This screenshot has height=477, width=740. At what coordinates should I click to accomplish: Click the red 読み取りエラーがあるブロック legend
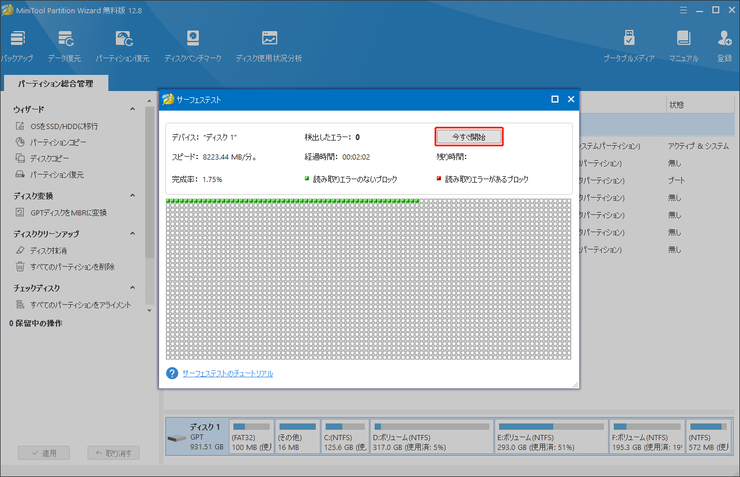(483, 180)
